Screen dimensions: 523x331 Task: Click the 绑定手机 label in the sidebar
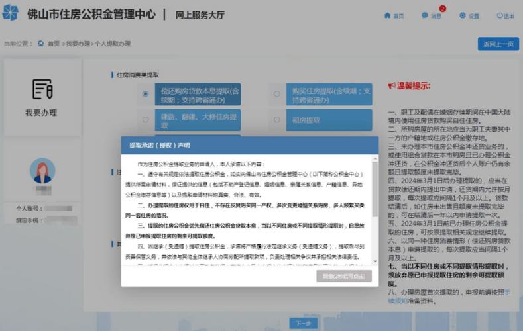[29, 220]
